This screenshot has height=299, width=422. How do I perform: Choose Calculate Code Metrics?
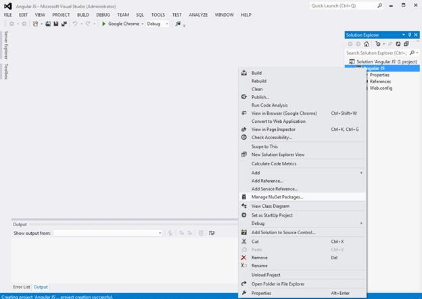click(302, 163)
